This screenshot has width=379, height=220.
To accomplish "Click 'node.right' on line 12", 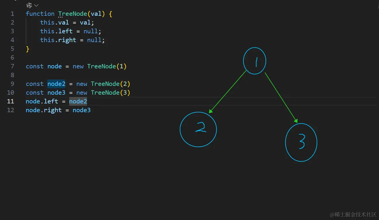I will tap(44, 110).
